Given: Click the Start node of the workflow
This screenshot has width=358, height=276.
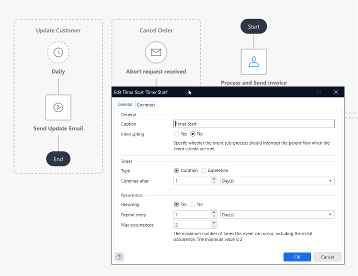Looking at the screenshot, I should 253,26.
